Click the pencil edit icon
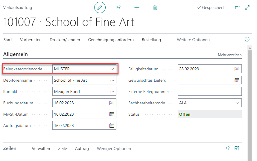Screen dimensions: 257x161 coord(100,7)
